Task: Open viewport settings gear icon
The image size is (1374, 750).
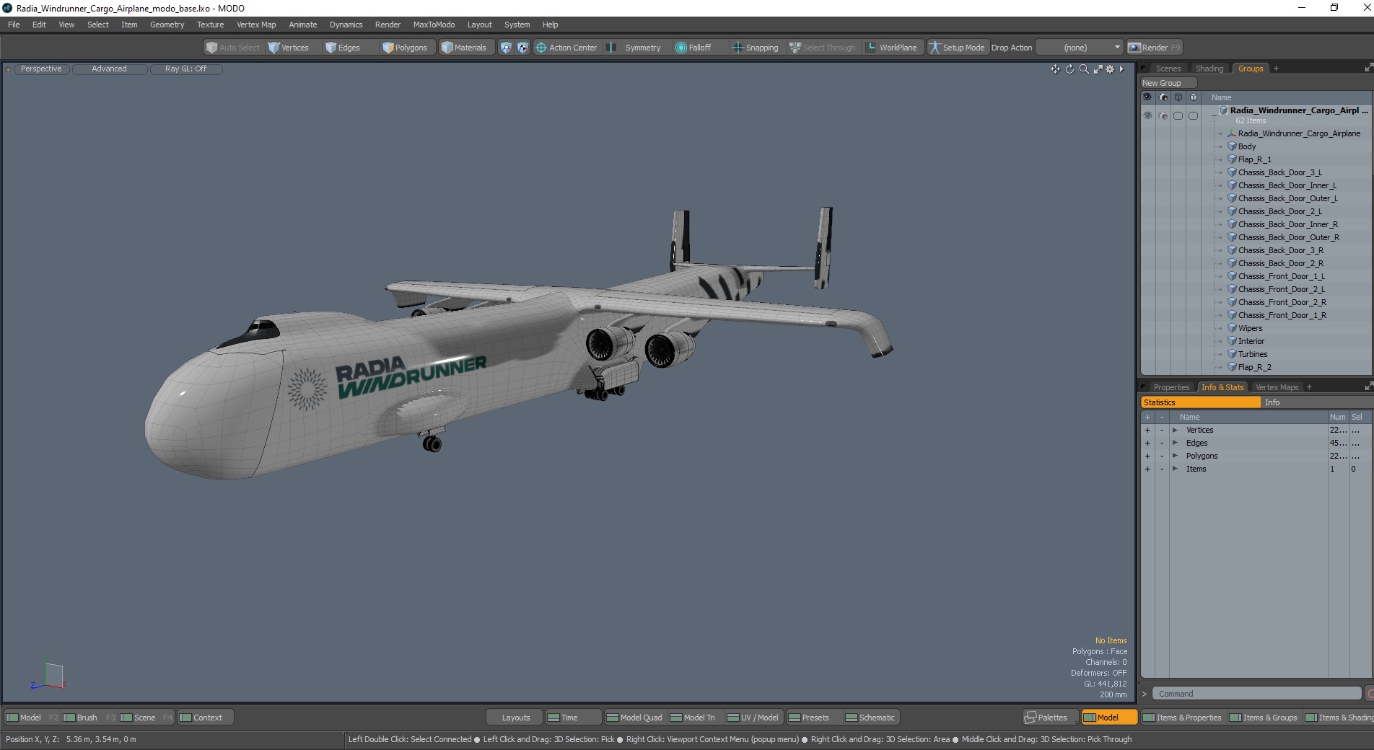Action: pyautogui.click(x=1110, y=69)
